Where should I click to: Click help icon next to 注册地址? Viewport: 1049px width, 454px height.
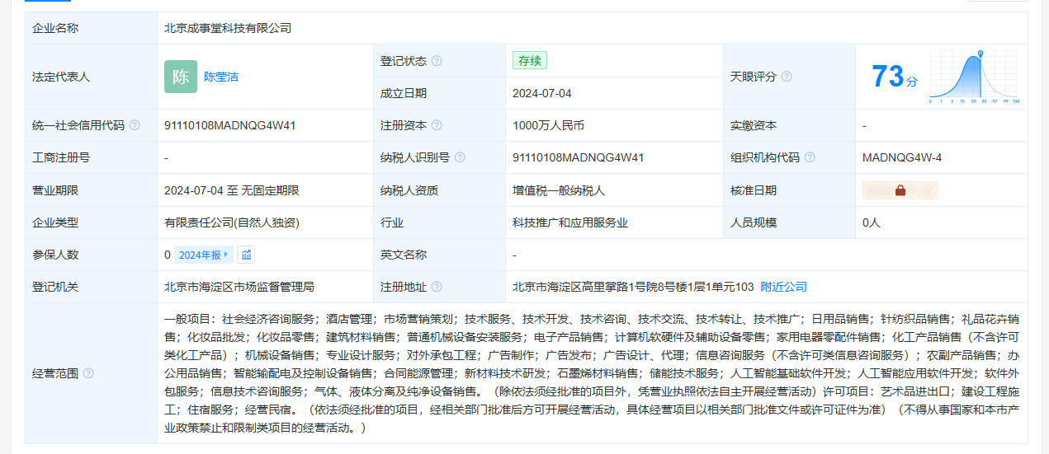[x=437, y=287]
